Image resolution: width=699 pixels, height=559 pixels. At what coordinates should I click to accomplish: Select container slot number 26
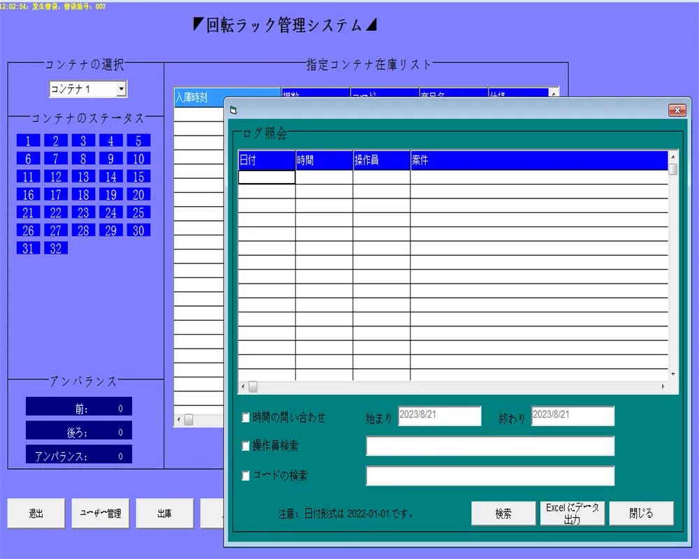pos(28,231)
